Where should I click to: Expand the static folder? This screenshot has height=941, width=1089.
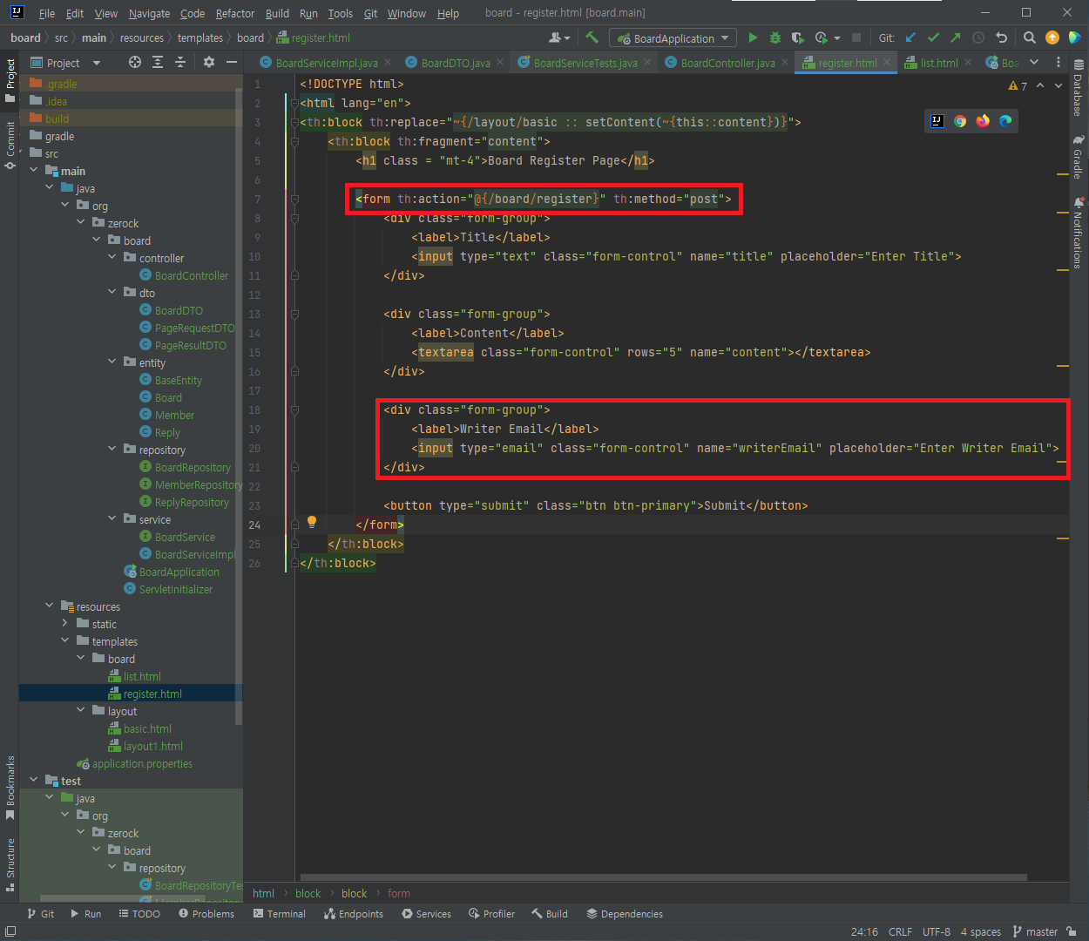click(x=64, y=623)
